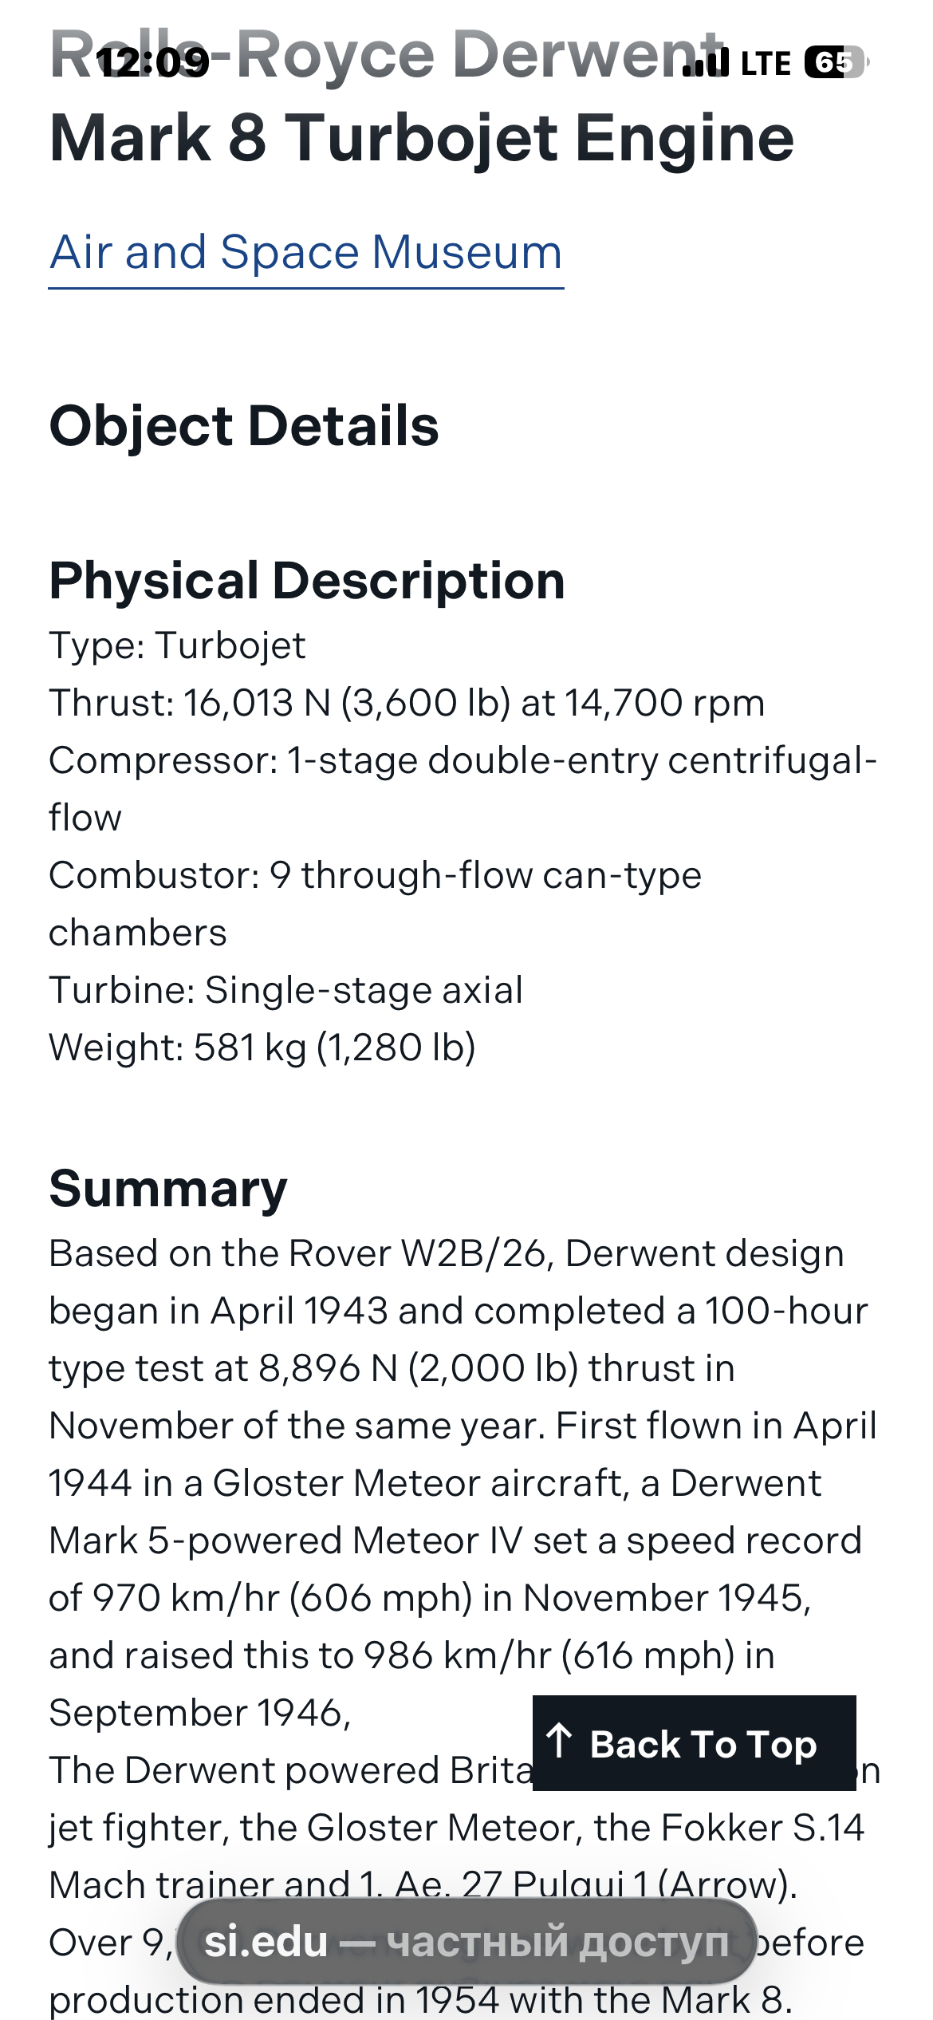This screenshot has height=2020, width=933.
Task: Click the Based on the Rover W2B/26 sentence
Action: (x=447, y=1253)
